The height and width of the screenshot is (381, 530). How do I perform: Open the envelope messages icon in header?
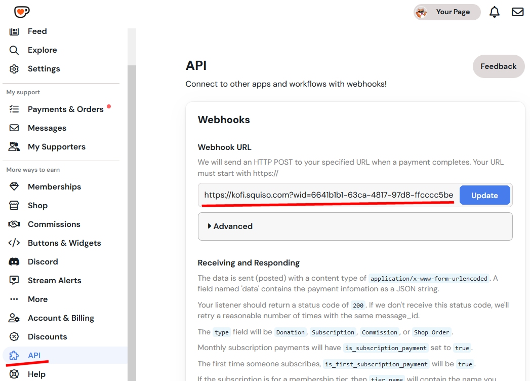click(517, 12)
